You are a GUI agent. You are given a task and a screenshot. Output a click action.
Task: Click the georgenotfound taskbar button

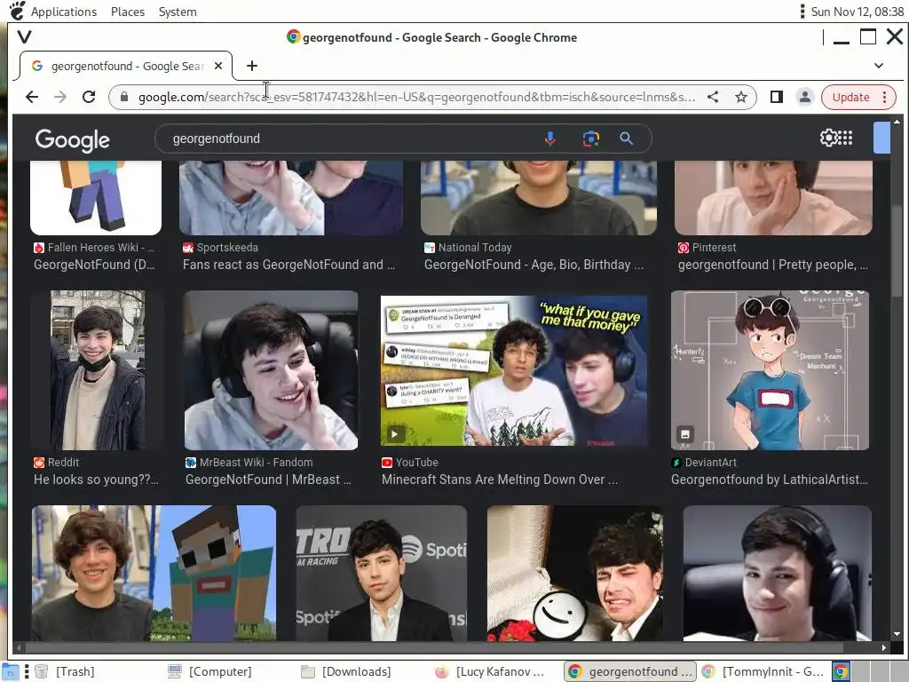pyautogui.click(x=630, y=671)
